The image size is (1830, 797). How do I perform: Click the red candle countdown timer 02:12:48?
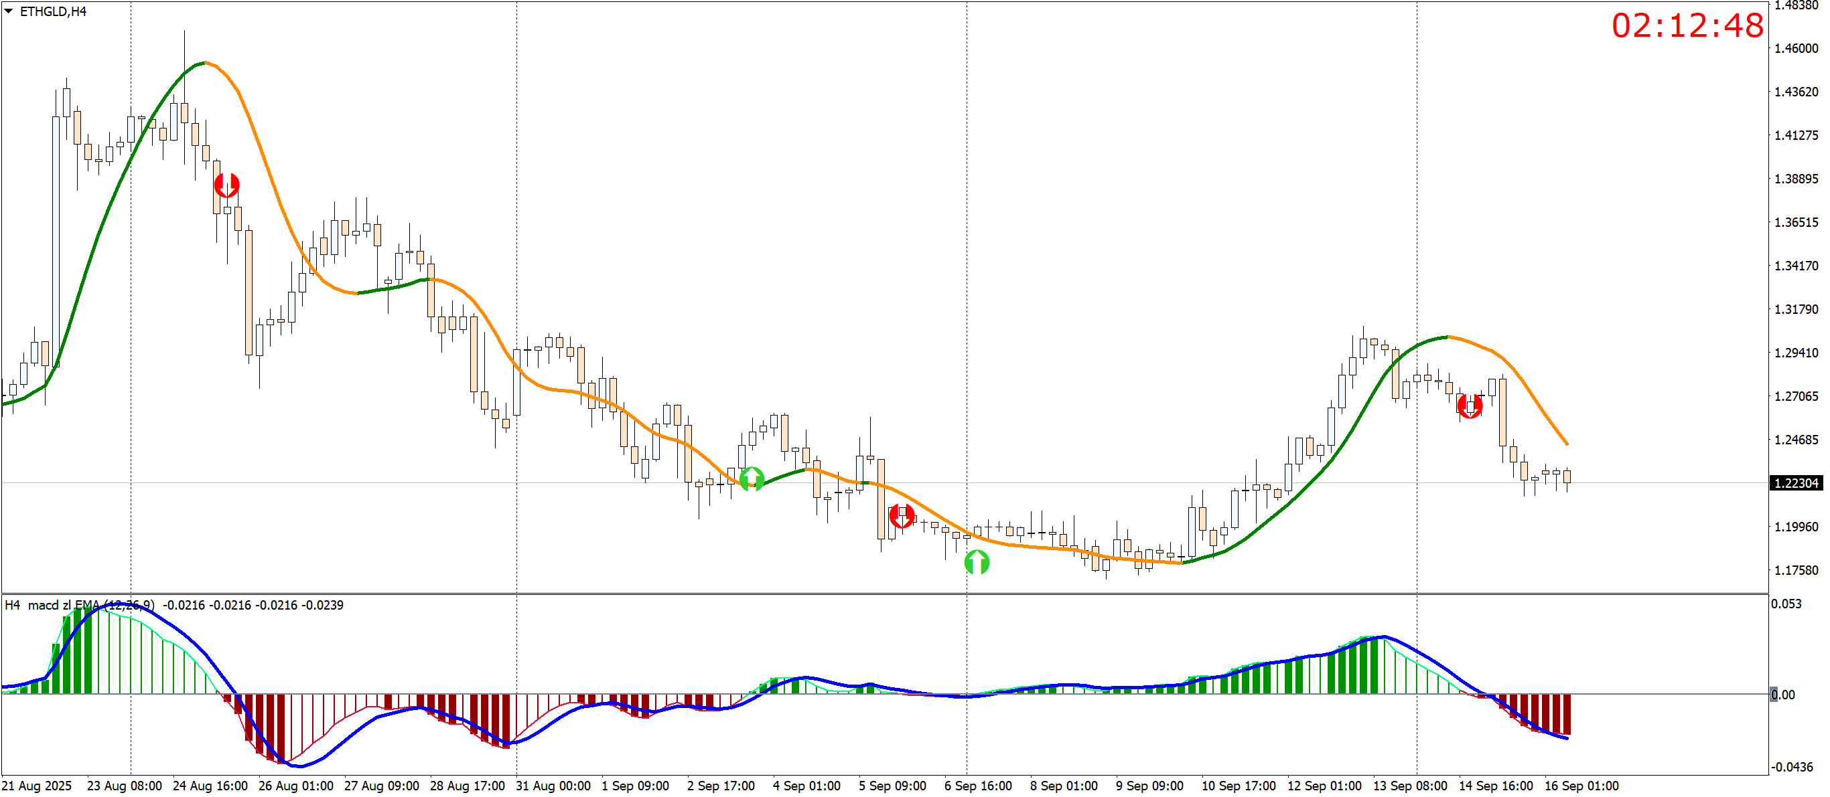pyautogui.click(x=1687, y=26)
